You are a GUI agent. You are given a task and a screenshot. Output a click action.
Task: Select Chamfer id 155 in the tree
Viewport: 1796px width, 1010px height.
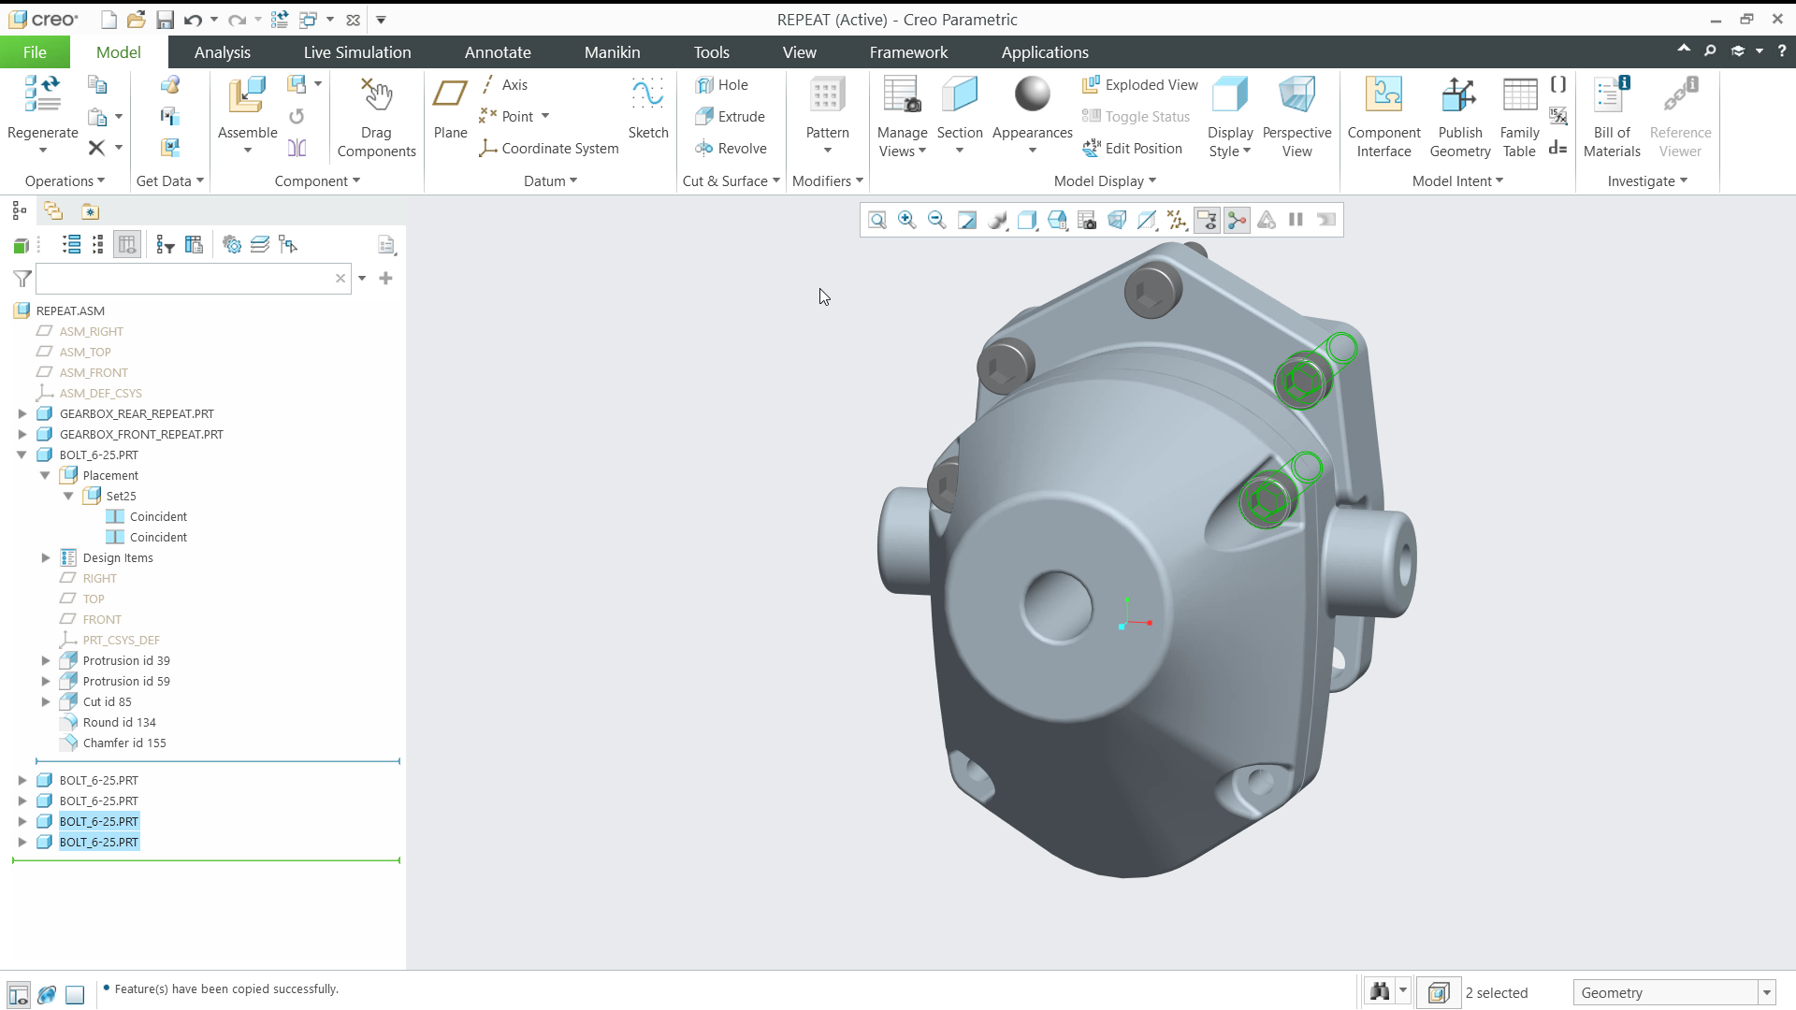124,743
